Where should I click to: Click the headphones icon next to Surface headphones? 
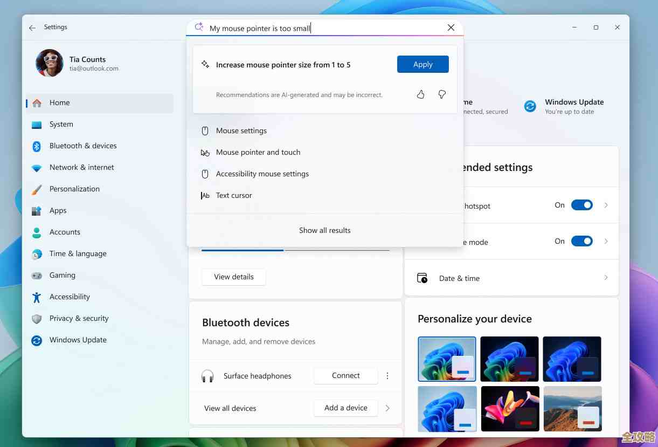pos(207,376)
